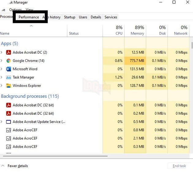The height and width of the screenshot is (173, 193).
Task: Click the Task Manager process icon
Action: coord(9,77)
